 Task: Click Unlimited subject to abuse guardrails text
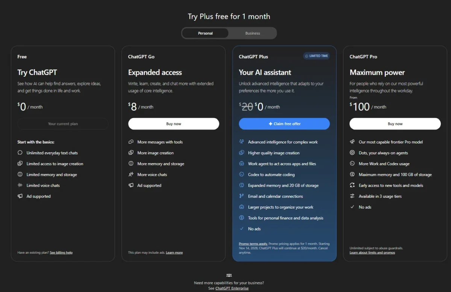point(376,248)
